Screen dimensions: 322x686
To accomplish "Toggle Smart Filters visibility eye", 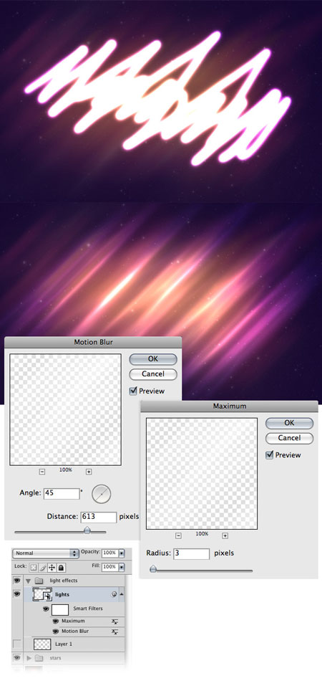I will click(x=46, y=609).
